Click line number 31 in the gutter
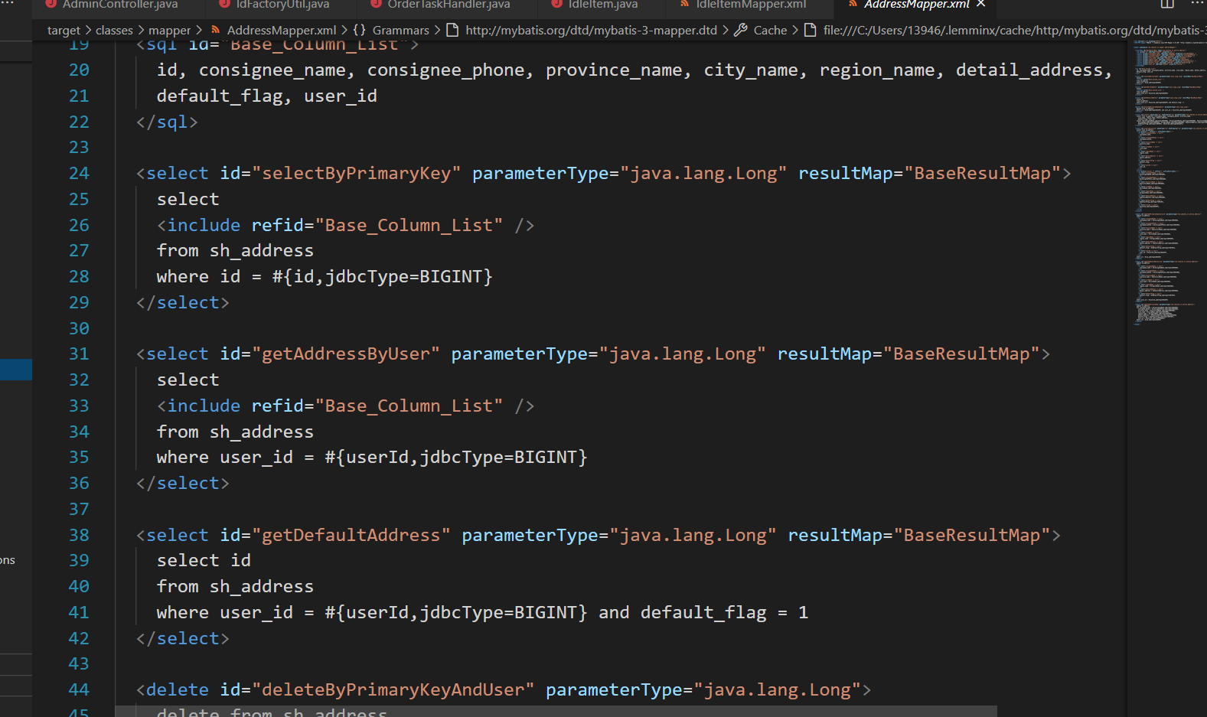 click(x=79, y=354)
